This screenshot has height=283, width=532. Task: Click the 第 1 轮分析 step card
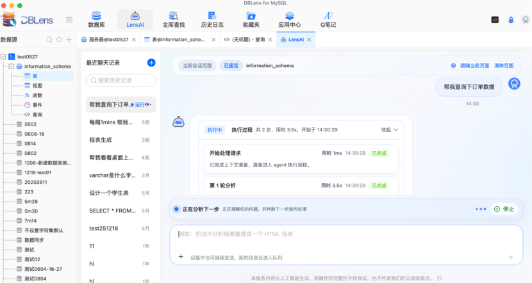tap(301, 186)
